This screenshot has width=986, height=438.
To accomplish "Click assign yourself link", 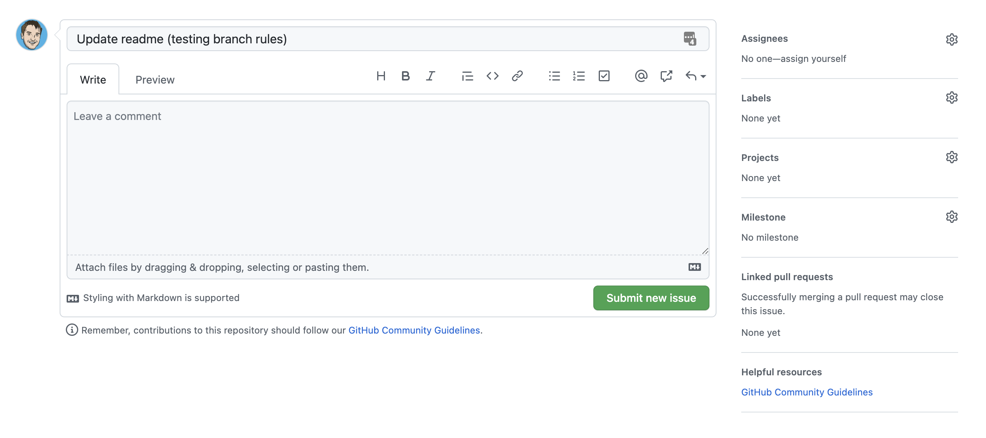I will pos(813,59).
